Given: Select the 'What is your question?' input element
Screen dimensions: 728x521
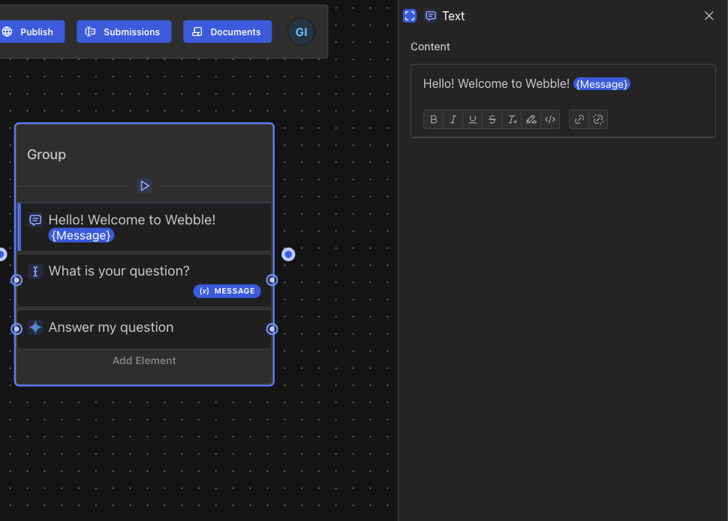Looking at the screenshot, I should 119,271.
